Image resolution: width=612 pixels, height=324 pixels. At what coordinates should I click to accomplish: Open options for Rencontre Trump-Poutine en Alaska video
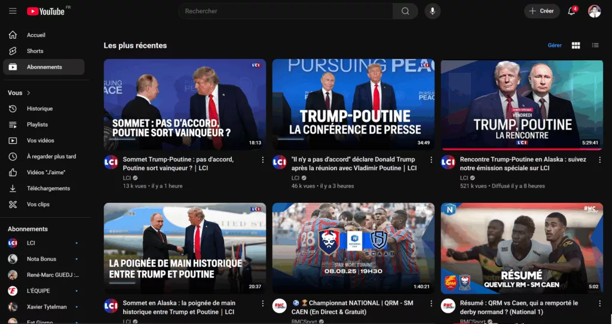pyautogui.click(x=600, y=160)
